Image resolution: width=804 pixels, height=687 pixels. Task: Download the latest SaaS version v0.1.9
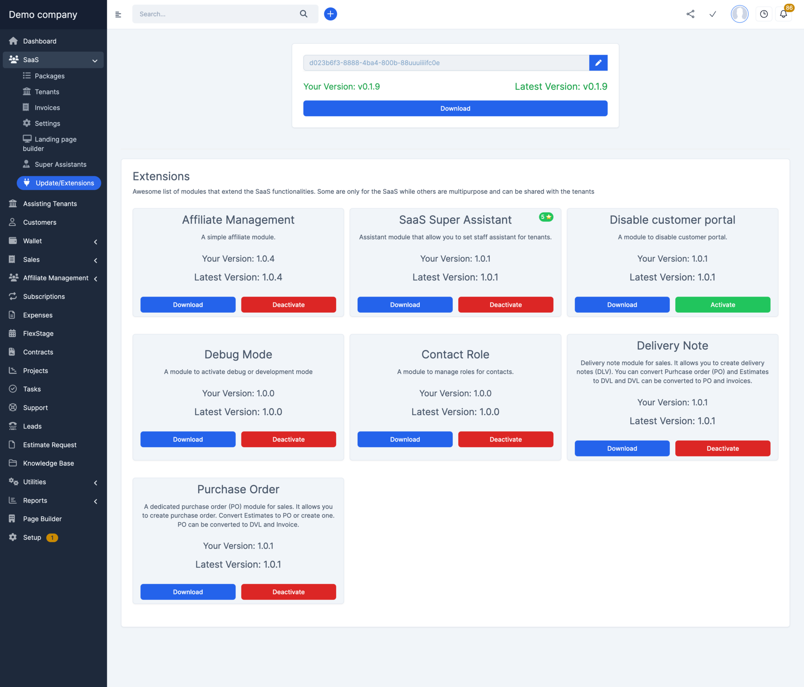pos(455,108)
